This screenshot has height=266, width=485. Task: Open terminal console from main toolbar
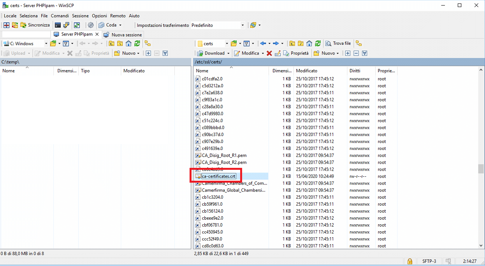(58, 25)
